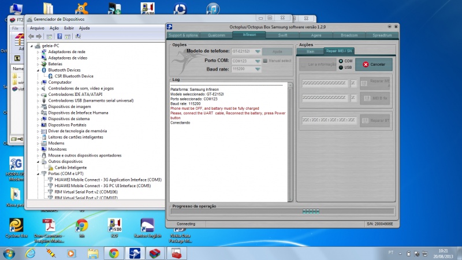Click the first IMEI input field
This screenshot has width=462, height=260.
324,83
